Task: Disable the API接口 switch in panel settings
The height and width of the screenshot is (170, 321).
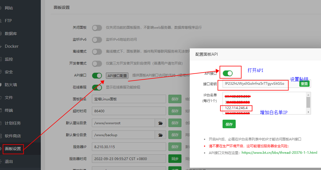Action: [x=97, y=76]
